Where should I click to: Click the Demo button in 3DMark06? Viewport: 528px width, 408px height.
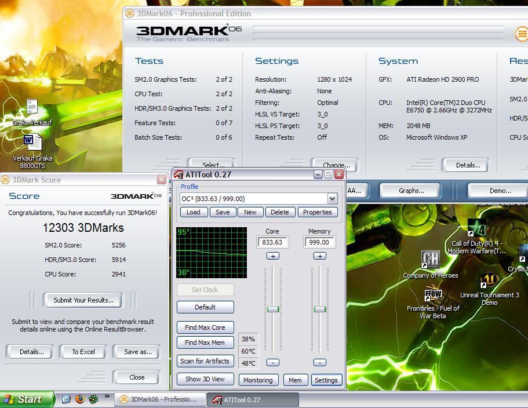(498, 191)
